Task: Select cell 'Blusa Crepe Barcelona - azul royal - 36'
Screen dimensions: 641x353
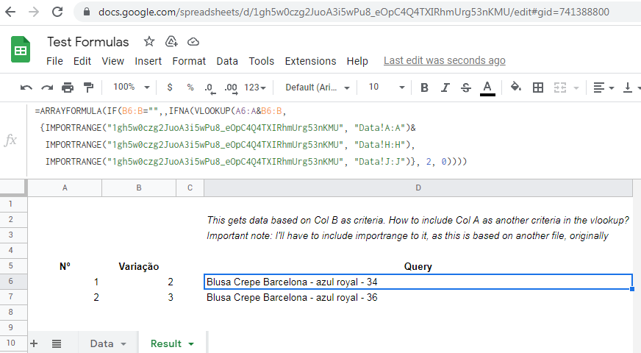Action: (418, 297)
